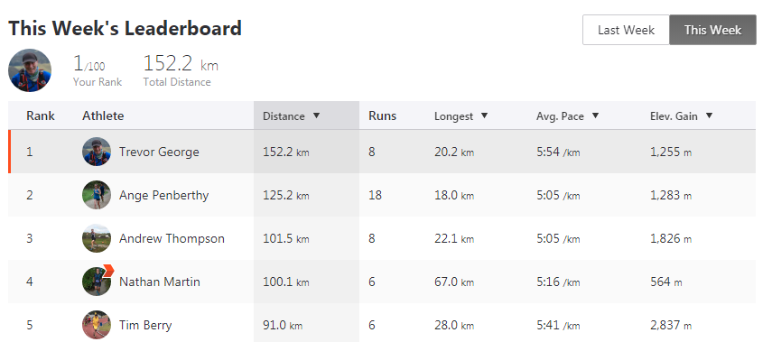Image resolution: width=772 pixels, height=342 pixels.
Task: Open Tim Berry's name link
Action: (x=145, y=325)
